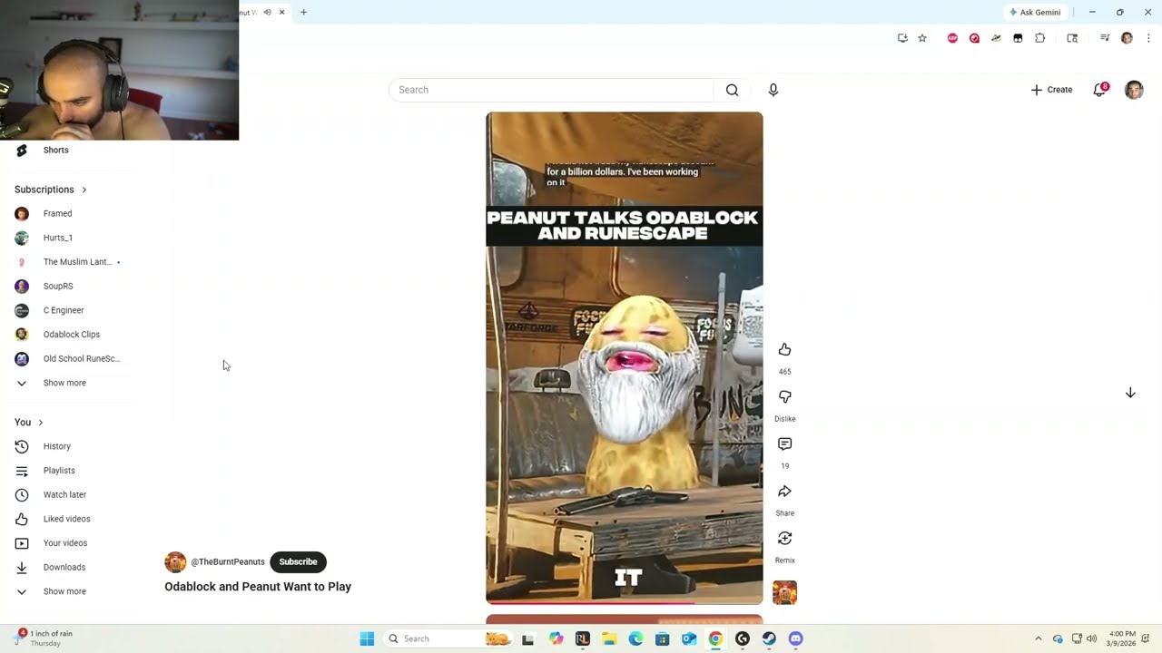Remix this Short
The width and height of the screenshot is (1162, 653).
point(784,539)
